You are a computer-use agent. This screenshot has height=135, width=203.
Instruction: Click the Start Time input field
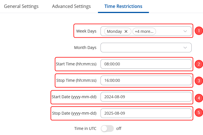pyautogui.click(x=146, y=64)
